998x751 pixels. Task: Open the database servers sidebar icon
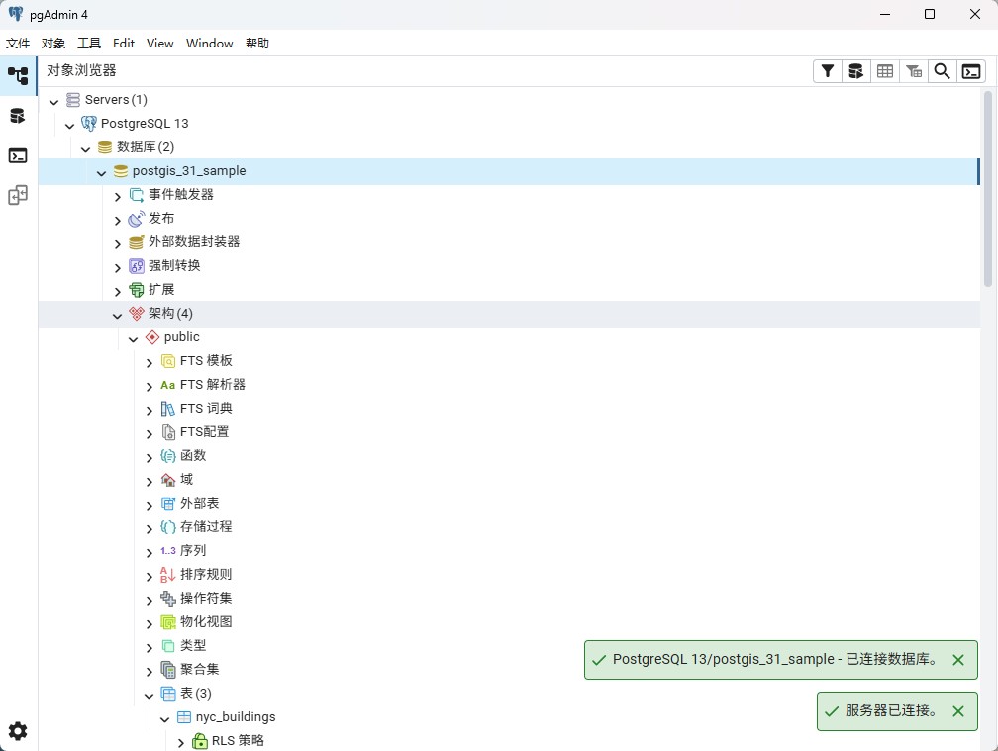[18, 116]
